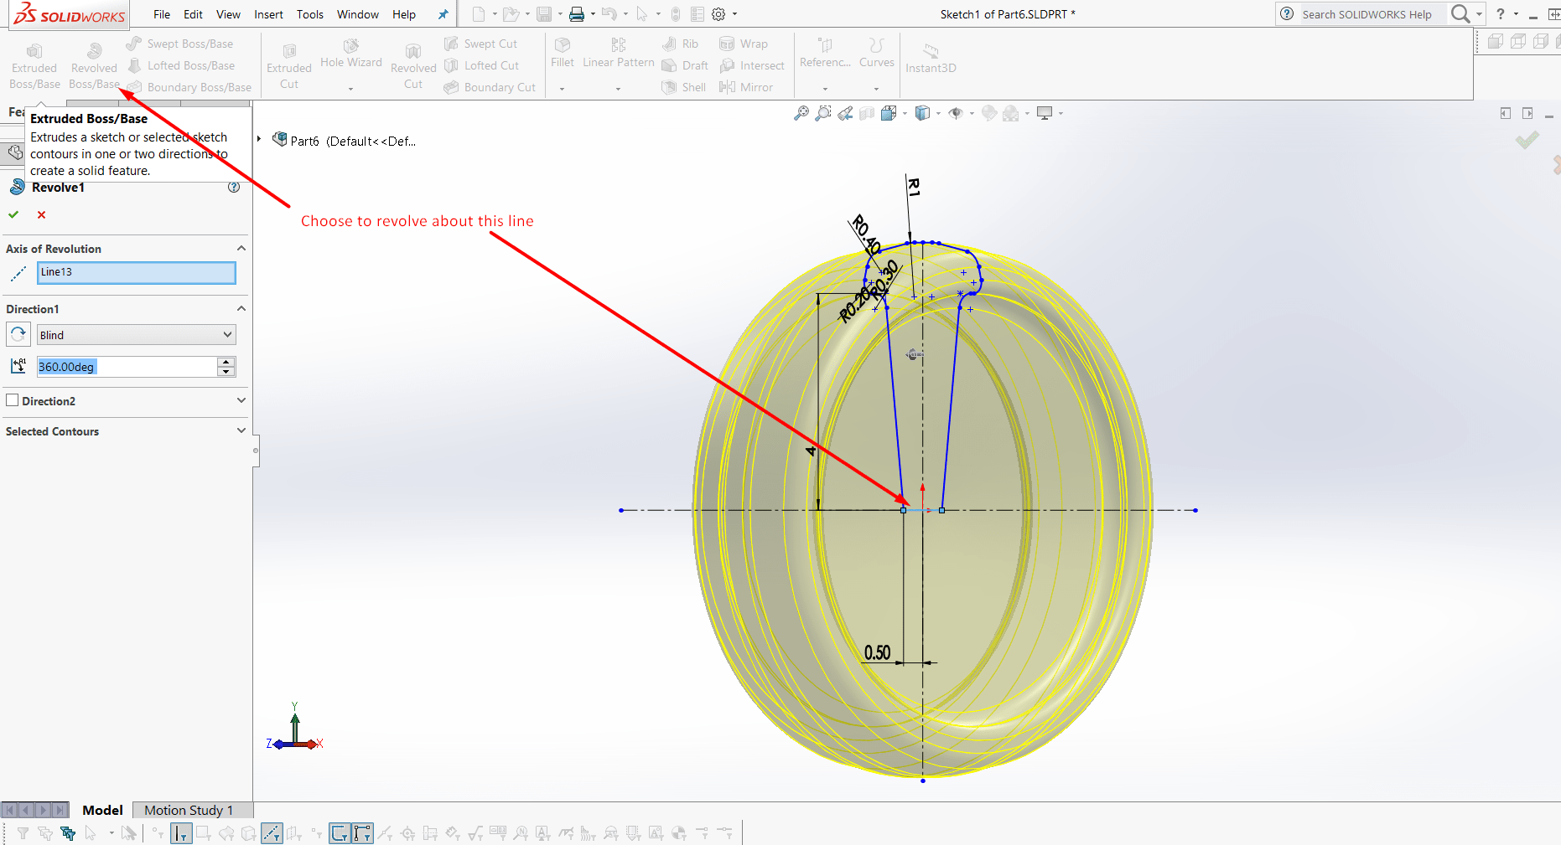Click the Swept Boss/Base tool

click(179, 44)
